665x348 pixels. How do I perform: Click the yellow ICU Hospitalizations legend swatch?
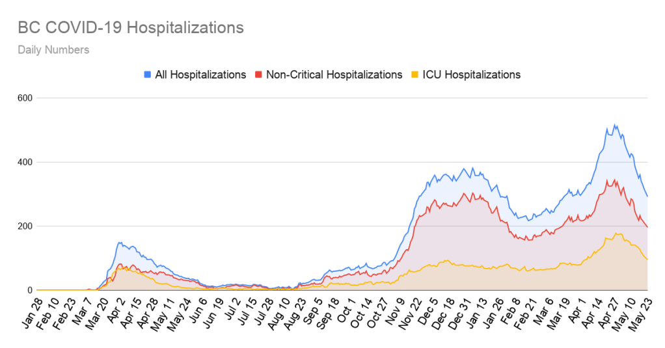(414, 75)
